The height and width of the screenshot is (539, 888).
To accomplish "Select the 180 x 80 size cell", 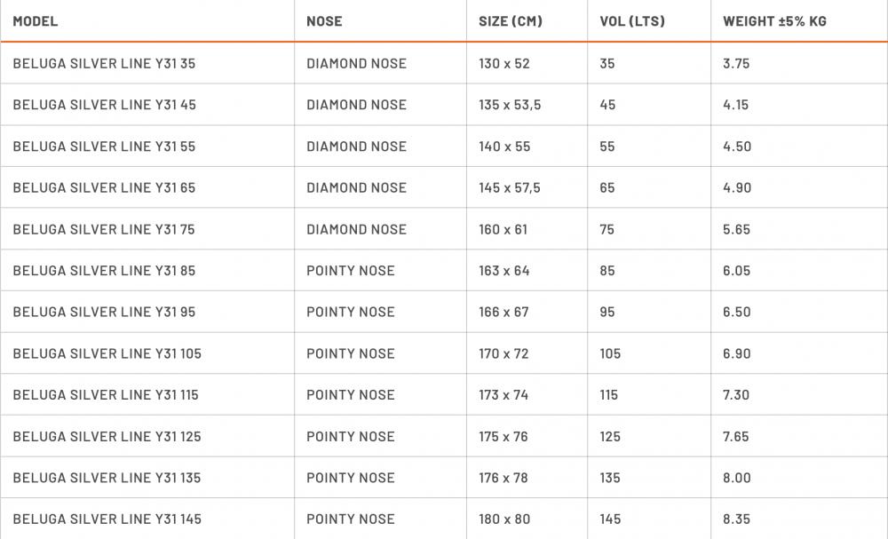I will point(503,519).
